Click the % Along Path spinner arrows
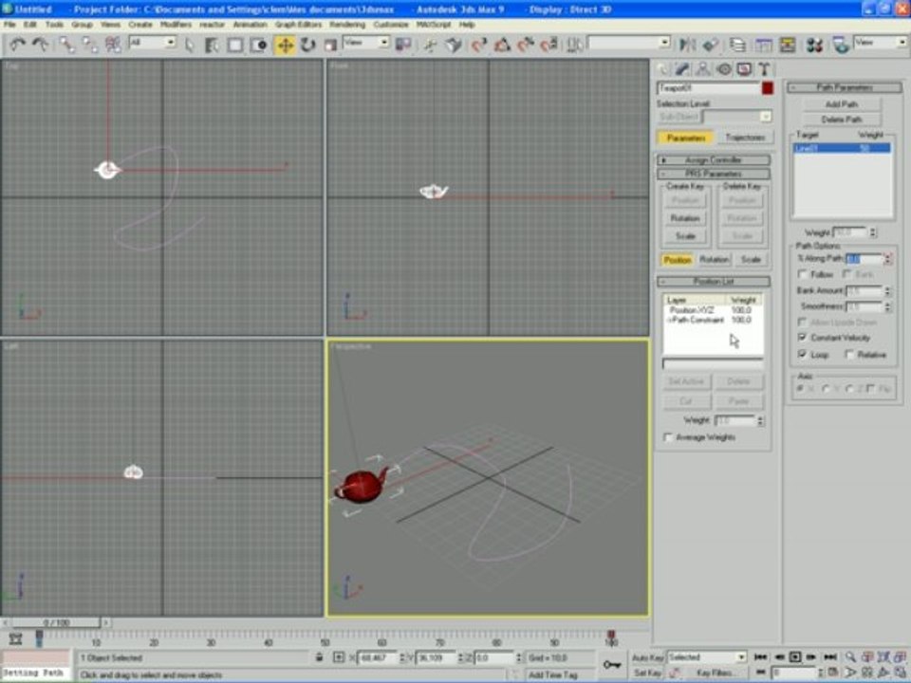 (x=887, y=258)
